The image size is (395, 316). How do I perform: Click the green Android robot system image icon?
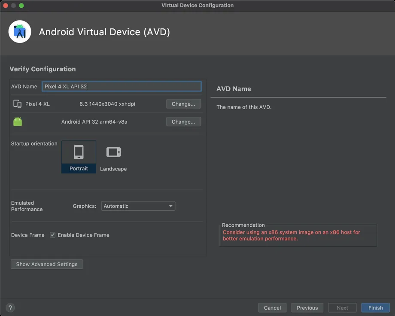(18, 122)
